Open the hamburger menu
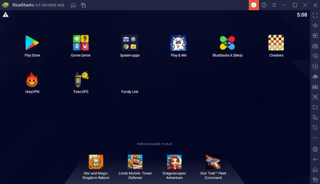This screenshot has width=320, height=184. point(274,5)
